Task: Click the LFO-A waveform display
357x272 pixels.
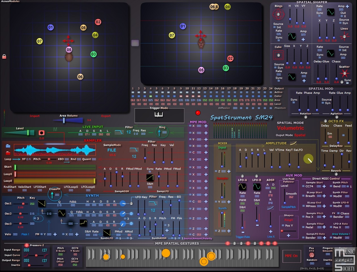Action: coord(243,187)
